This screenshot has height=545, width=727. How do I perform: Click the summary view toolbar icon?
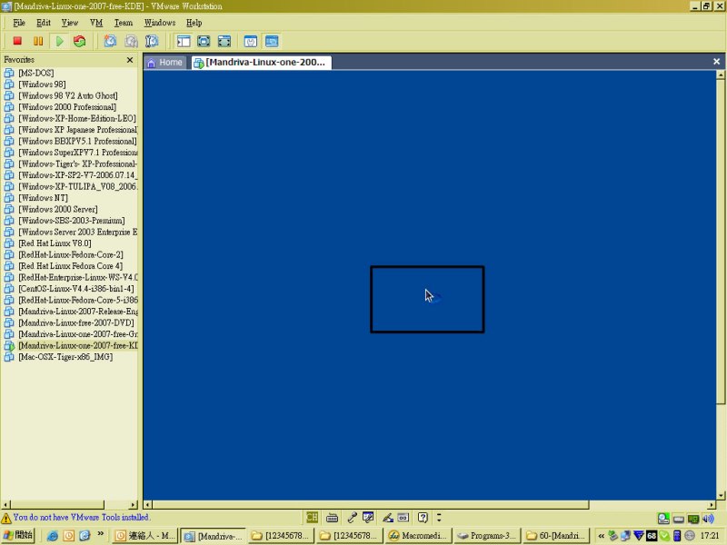tap(251, 41)
